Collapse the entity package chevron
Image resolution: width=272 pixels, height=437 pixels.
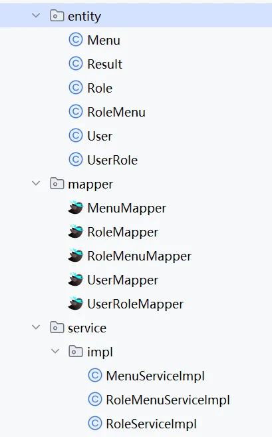click(x=36, y=15)
